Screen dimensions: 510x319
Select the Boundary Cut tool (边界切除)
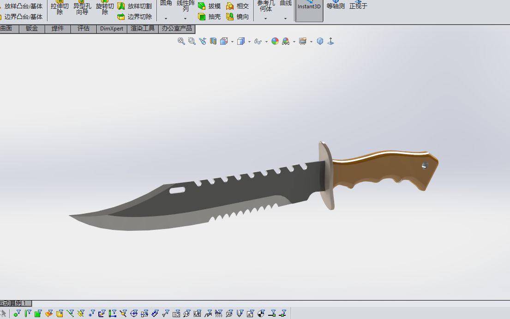(x=135, y=17)
